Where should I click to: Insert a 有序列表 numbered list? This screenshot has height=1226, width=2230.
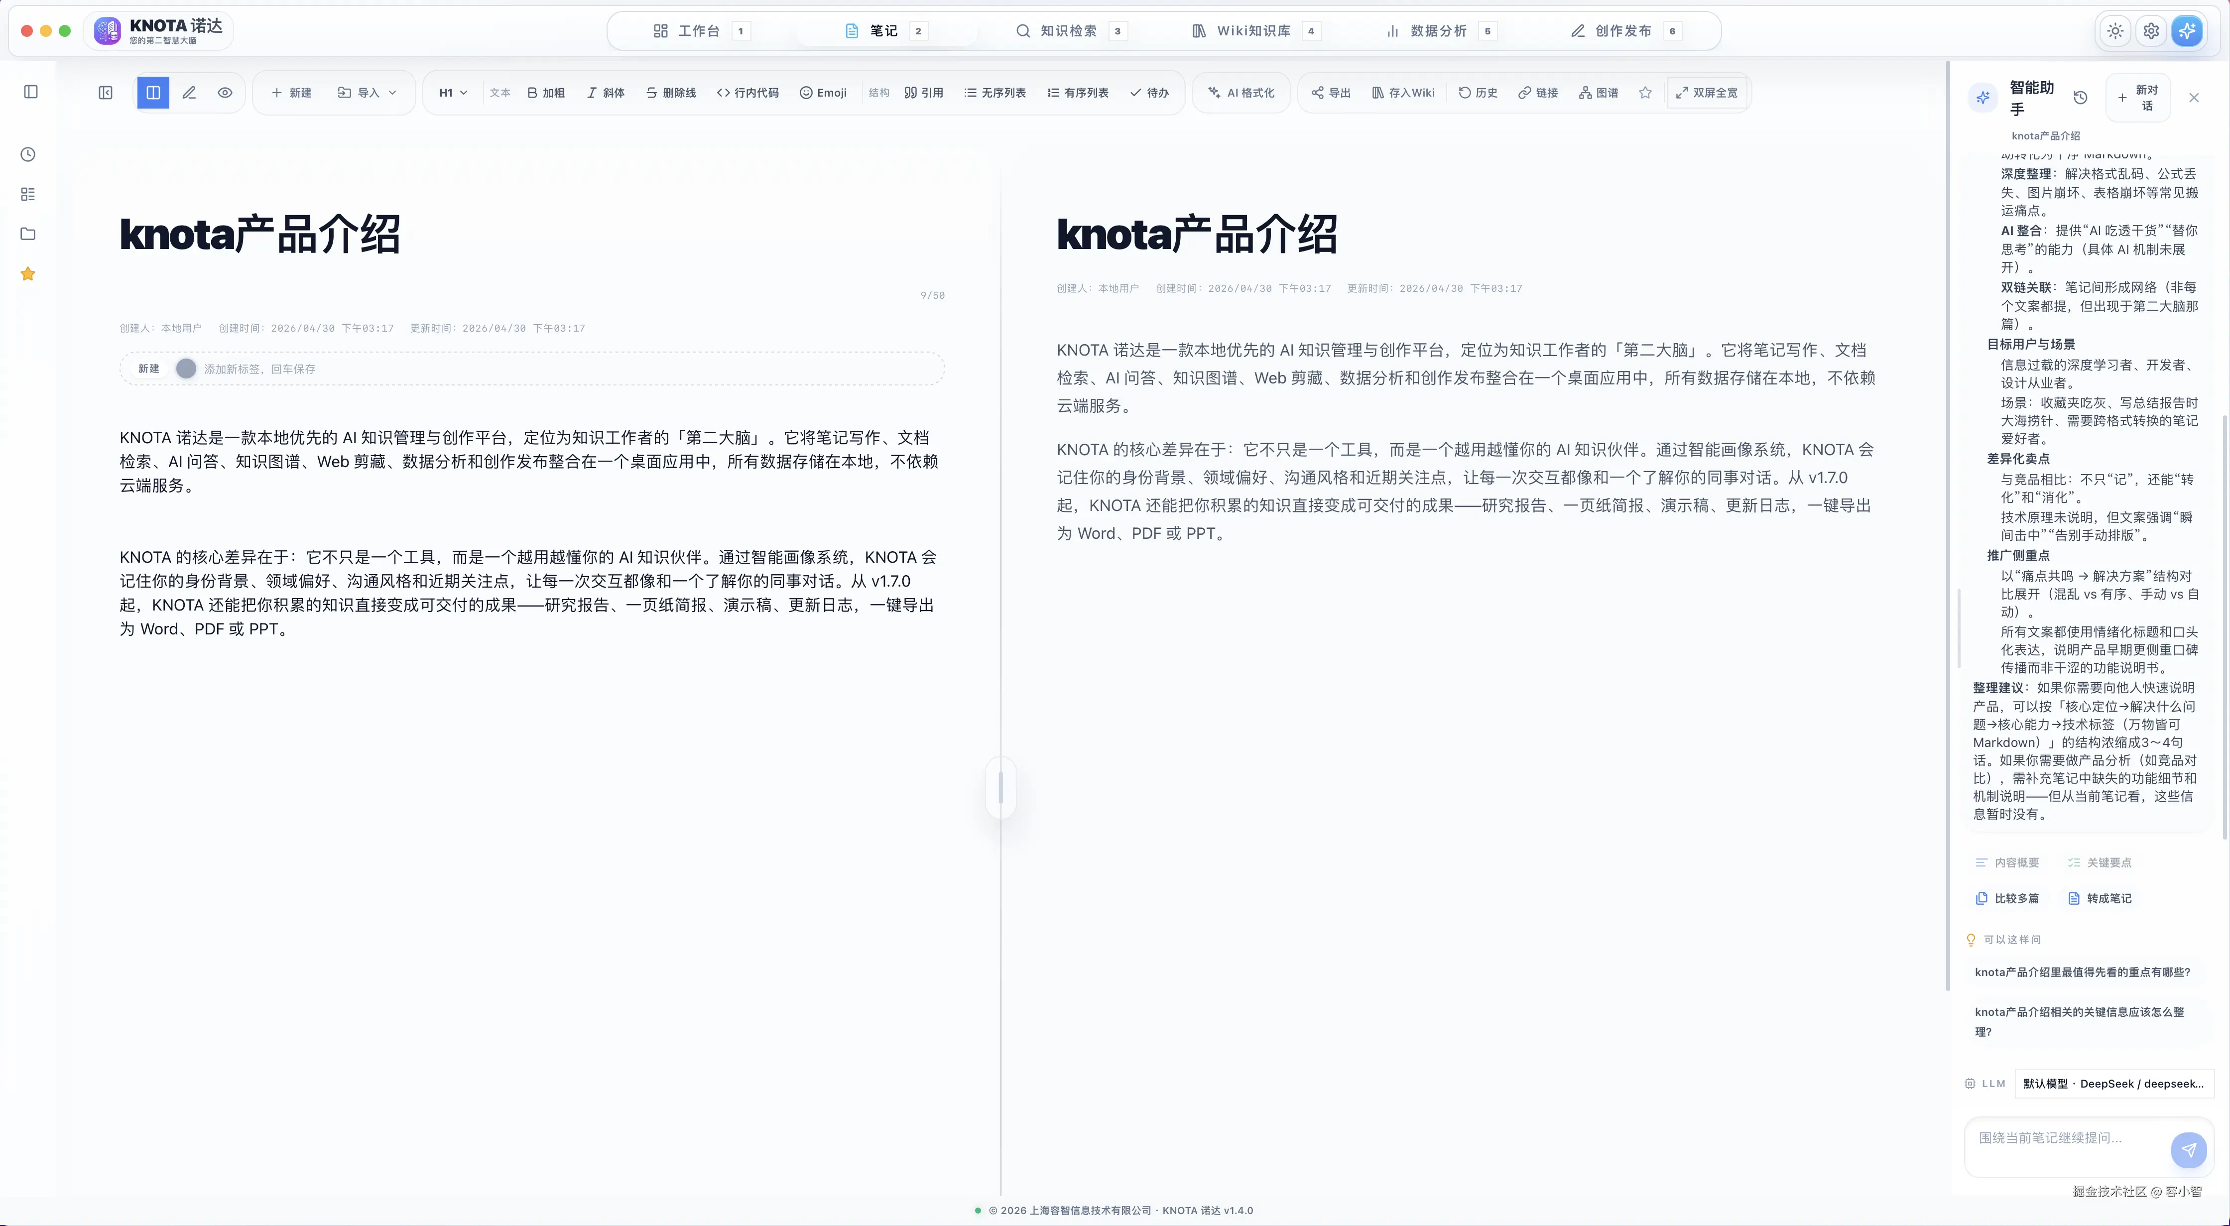pos(1078,93)
